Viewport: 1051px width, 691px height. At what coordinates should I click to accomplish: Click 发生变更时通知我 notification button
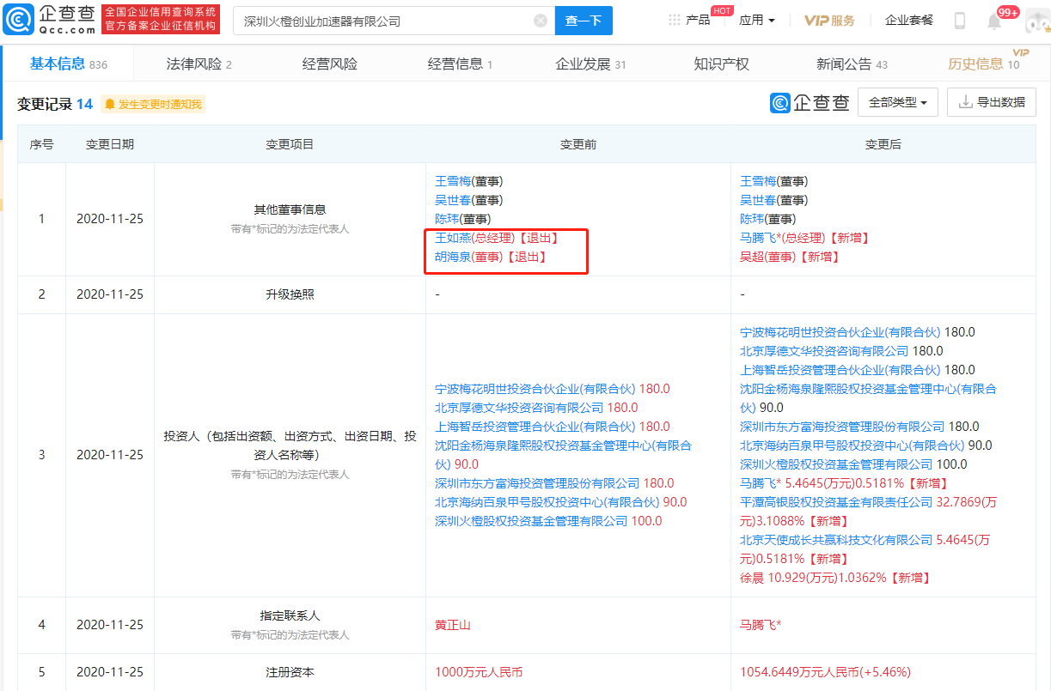(x=153, y=104)
